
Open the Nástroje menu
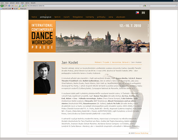27,3
